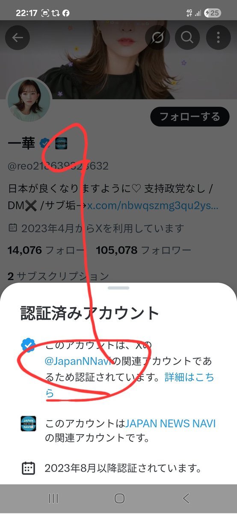
Task: Tap the bottom sheet drag handle
Action: 118,288
